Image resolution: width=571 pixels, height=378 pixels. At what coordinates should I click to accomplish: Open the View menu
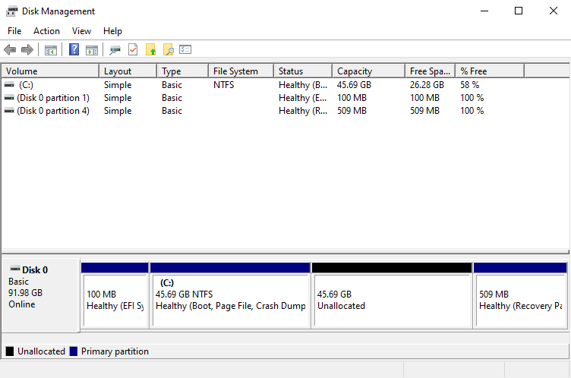(x=81, y=31)
